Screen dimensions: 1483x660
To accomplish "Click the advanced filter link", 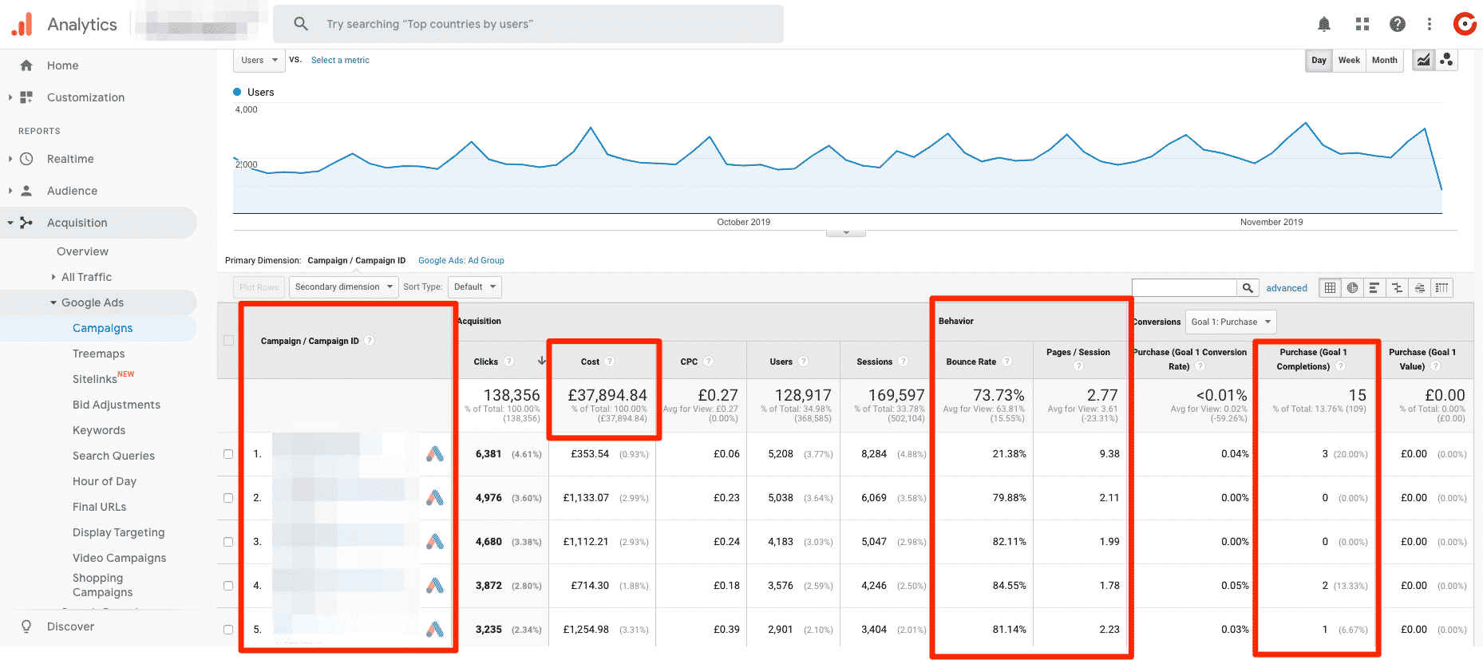I will coord(1286,288).
